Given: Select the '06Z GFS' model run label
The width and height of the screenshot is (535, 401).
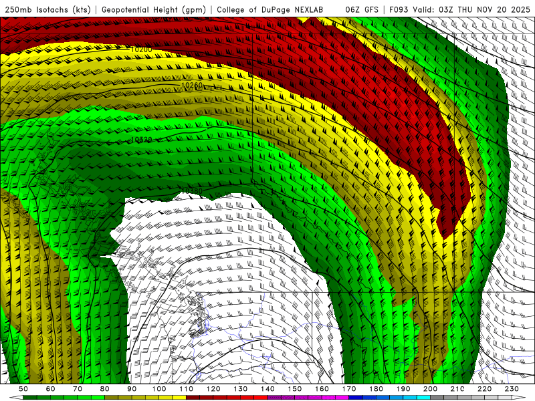Looking at the screenshot, I should click(362, 10).
